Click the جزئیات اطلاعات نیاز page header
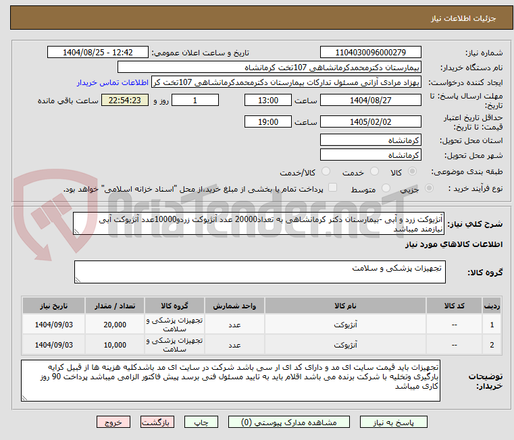The height and width of the screenshot is (440, 514). pos(463,18)
